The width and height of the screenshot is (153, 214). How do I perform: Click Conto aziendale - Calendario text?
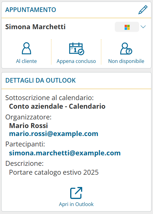tap(57, 106)
